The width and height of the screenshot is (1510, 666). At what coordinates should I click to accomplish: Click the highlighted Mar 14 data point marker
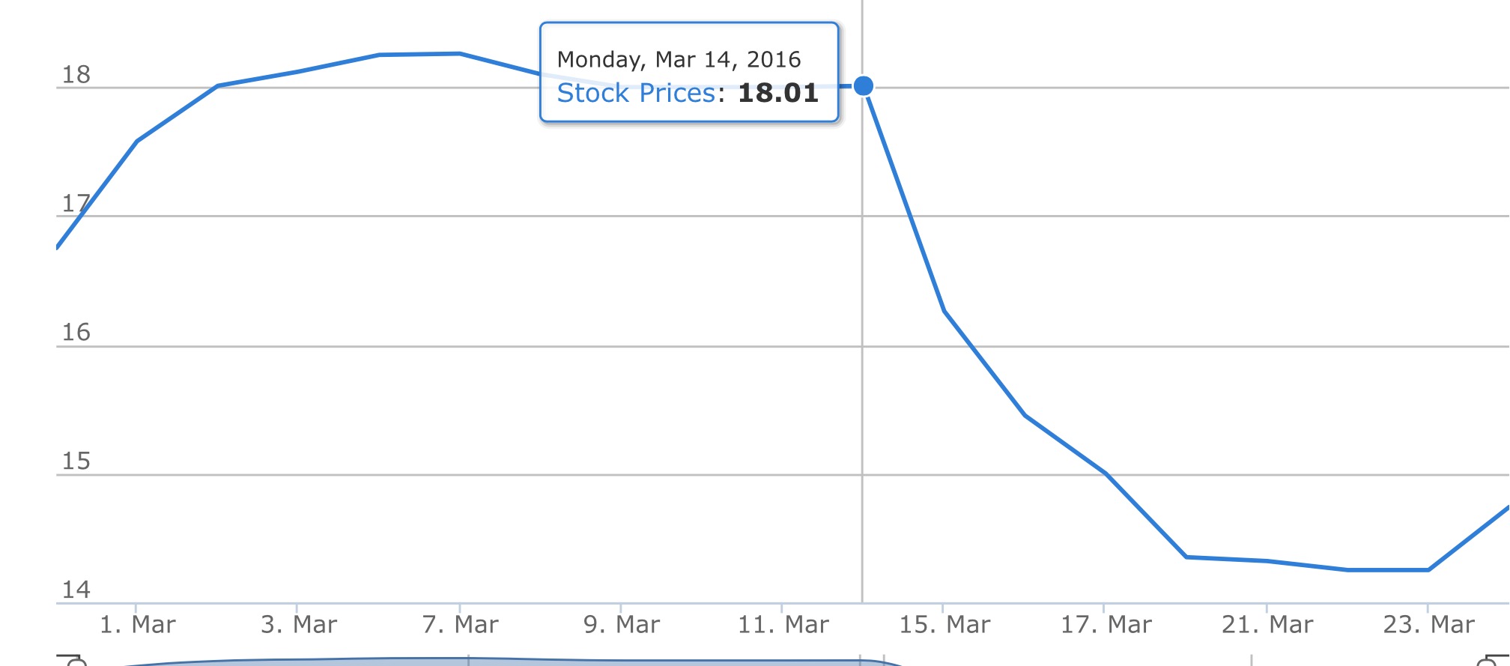863,86
